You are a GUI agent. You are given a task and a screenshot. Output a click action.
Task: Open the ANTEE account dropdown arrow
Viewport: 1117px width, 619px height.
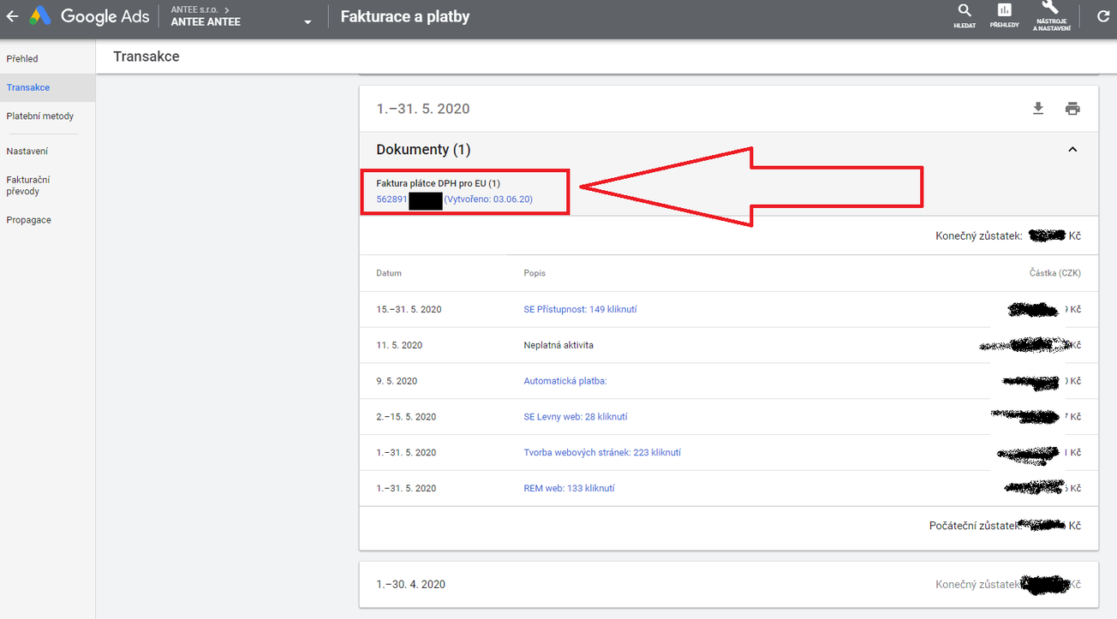(308, 22)
